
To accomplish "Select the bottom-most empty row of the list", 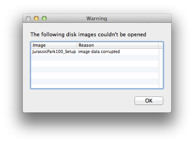I will (x=95, y=86).
